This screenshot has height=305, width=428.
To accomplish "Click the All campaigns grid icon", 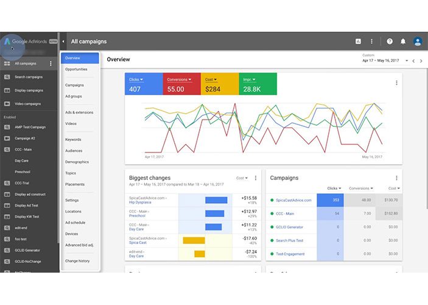I will coord(7,63).
